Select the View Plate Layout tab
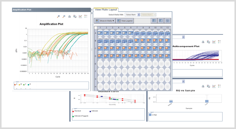 [106, 10]
